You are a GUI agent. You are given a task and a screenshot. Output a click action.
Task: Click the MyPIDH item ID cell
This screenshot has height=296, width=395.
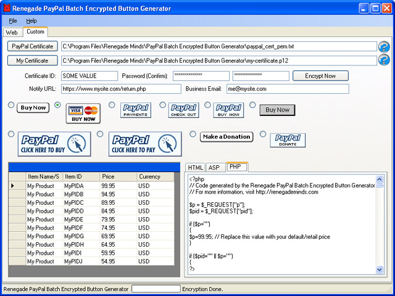click(81, 244)
